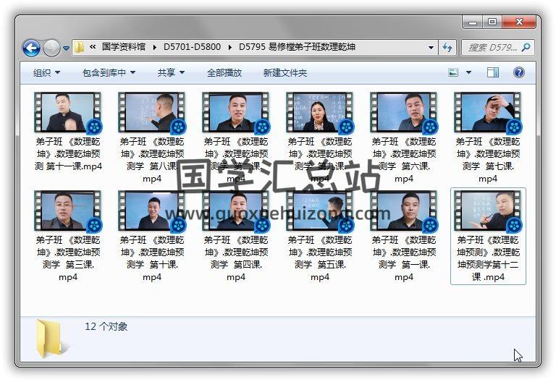Image resolution: width=556 pixels, height=382 pixels.
Task: Open Help via the question mark icon
Action: tap(518, 72)
